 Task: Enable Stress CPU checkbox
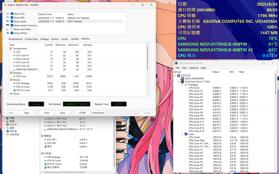tap(12, 14)
